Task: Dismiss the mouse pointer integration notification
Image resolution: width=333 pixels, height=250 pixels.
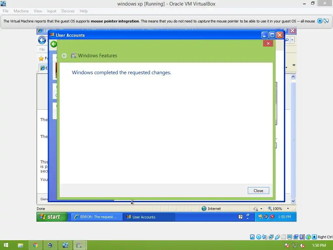Action: pyautogui.click(x=320, y=21)
